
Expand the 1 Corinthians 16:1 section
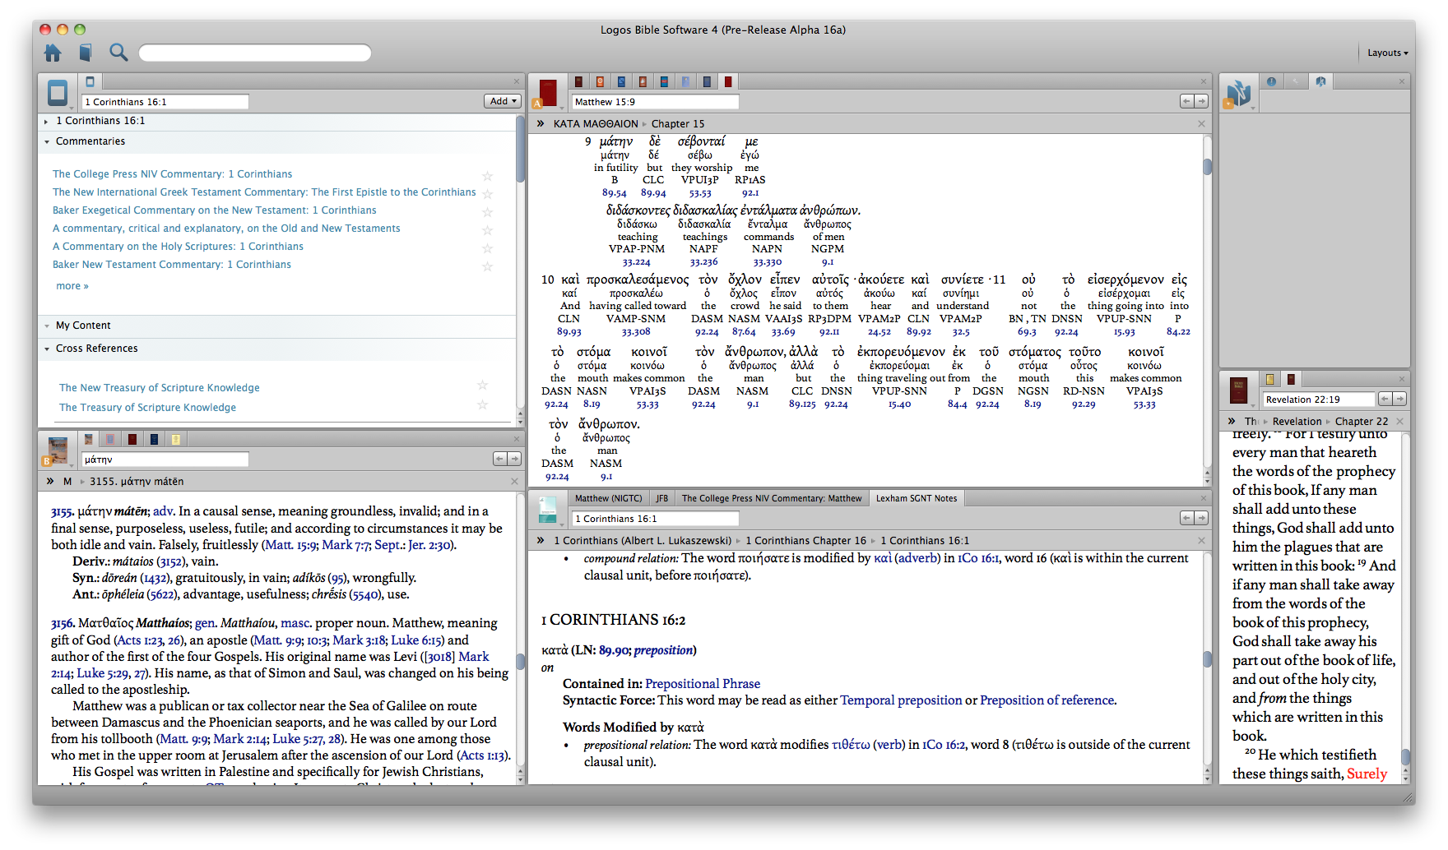[x=46, y=122]
